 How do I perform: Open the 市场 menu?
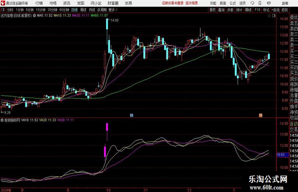pos(53,3)
